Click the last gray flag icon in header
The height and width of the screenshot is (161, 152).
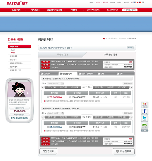[x=143, y=2]
